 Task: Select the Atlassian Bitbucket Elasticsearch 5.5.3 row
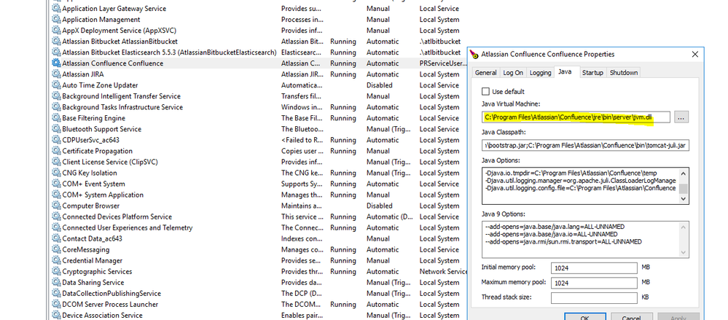point(258,52)
